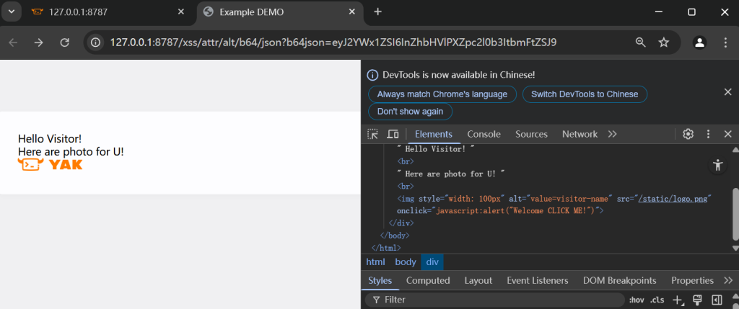Expand more DevTools panels chevron
This screenshot has height=309, width=739.
pyautogui.click(x=612, y=134)
